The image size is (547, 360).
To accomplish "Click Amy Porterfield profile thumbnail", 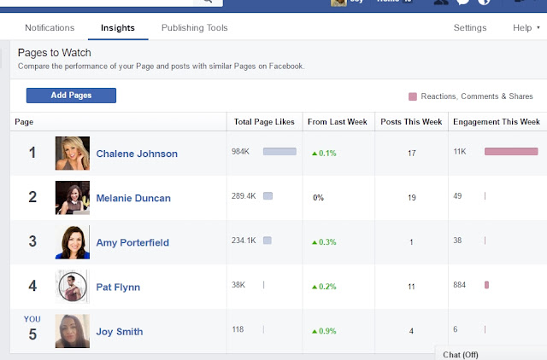I will point(72,242).
